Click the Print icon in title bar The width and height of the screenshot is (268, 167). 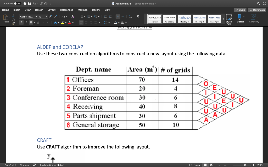point(46,4)
